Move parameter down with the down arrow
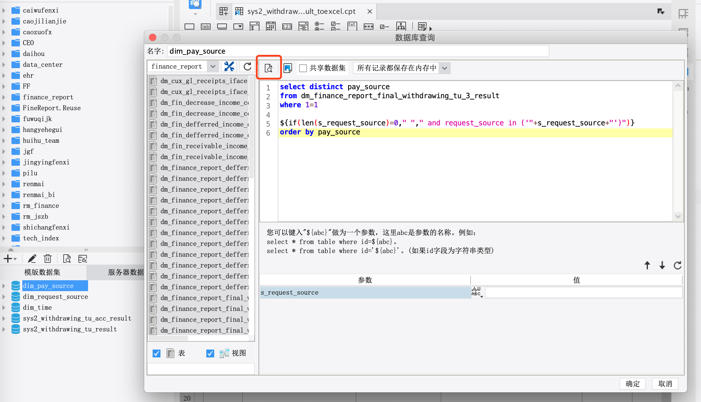 (662, 265)
